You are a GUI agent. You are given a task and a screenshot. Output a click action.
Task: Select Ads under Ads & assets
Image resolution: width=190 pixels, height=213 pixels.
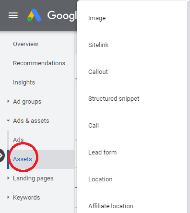click(18, 140)
